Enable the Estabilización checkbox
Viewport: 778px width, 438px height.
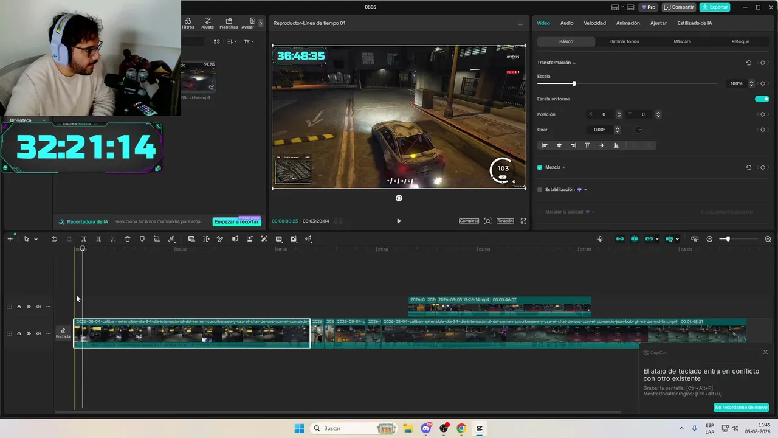[540, 190]
